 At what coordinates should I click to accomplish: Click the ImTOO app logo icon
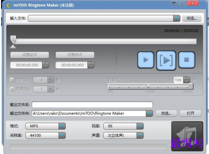point(8,5)
